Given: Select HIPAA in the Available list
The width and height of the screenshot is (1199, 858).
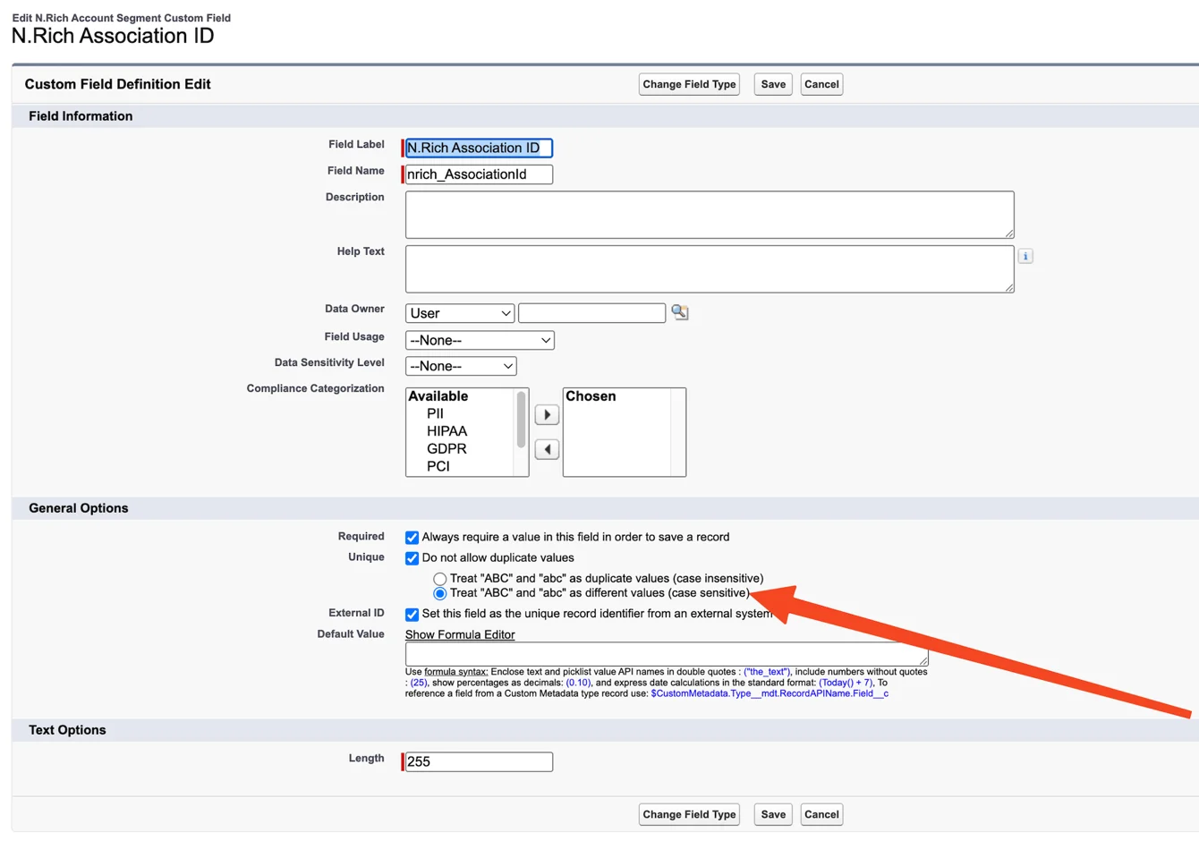Looking at the screenshot, I should point(446,431).
